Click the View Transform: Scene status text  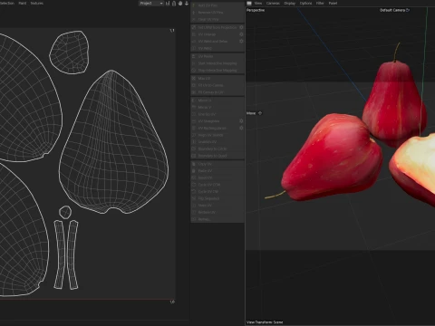pyautogui.click(x=265, y=322)
